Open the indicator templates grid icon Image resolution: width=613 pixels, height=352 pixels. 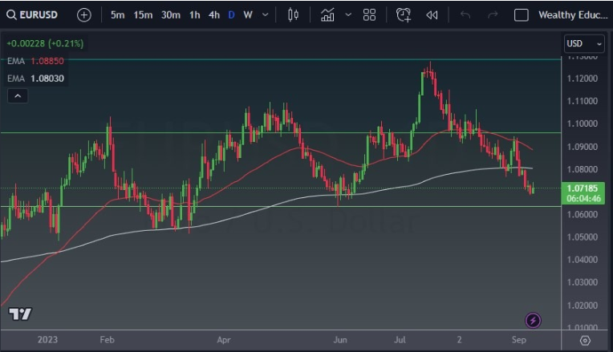pos(369,14)
